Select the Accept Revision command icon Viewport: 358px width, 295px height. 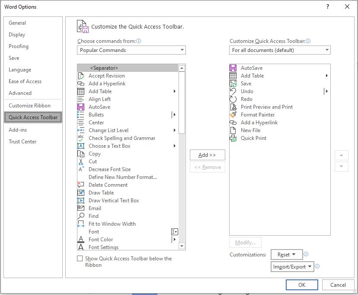click(x=81, y=76)
